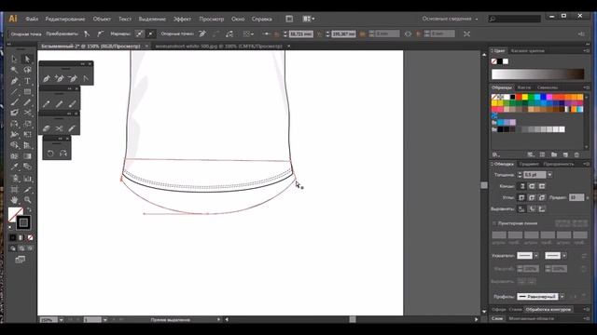Viewport: 597px width, 335px height.
Task: Select the Paintbrush tool in the main toolbox
Action: pos(15,102)
